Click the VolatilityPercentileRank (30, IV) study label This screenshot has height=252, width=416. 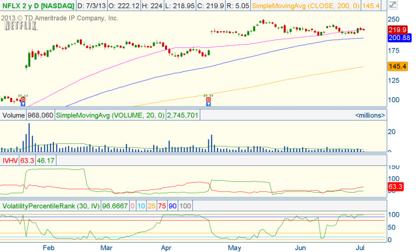(x=51, y=206)
